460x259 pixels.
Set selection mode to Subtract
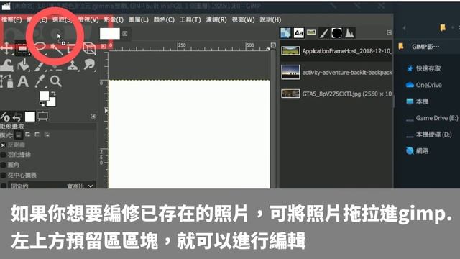pyautogui.click(x=37, y=135)
